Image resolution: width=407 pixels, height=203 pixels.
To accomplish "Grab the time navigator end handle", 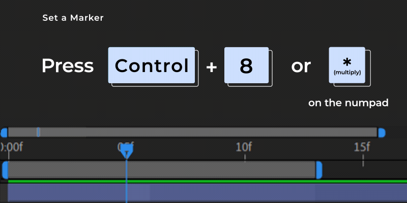I will (x=381, y=132).
